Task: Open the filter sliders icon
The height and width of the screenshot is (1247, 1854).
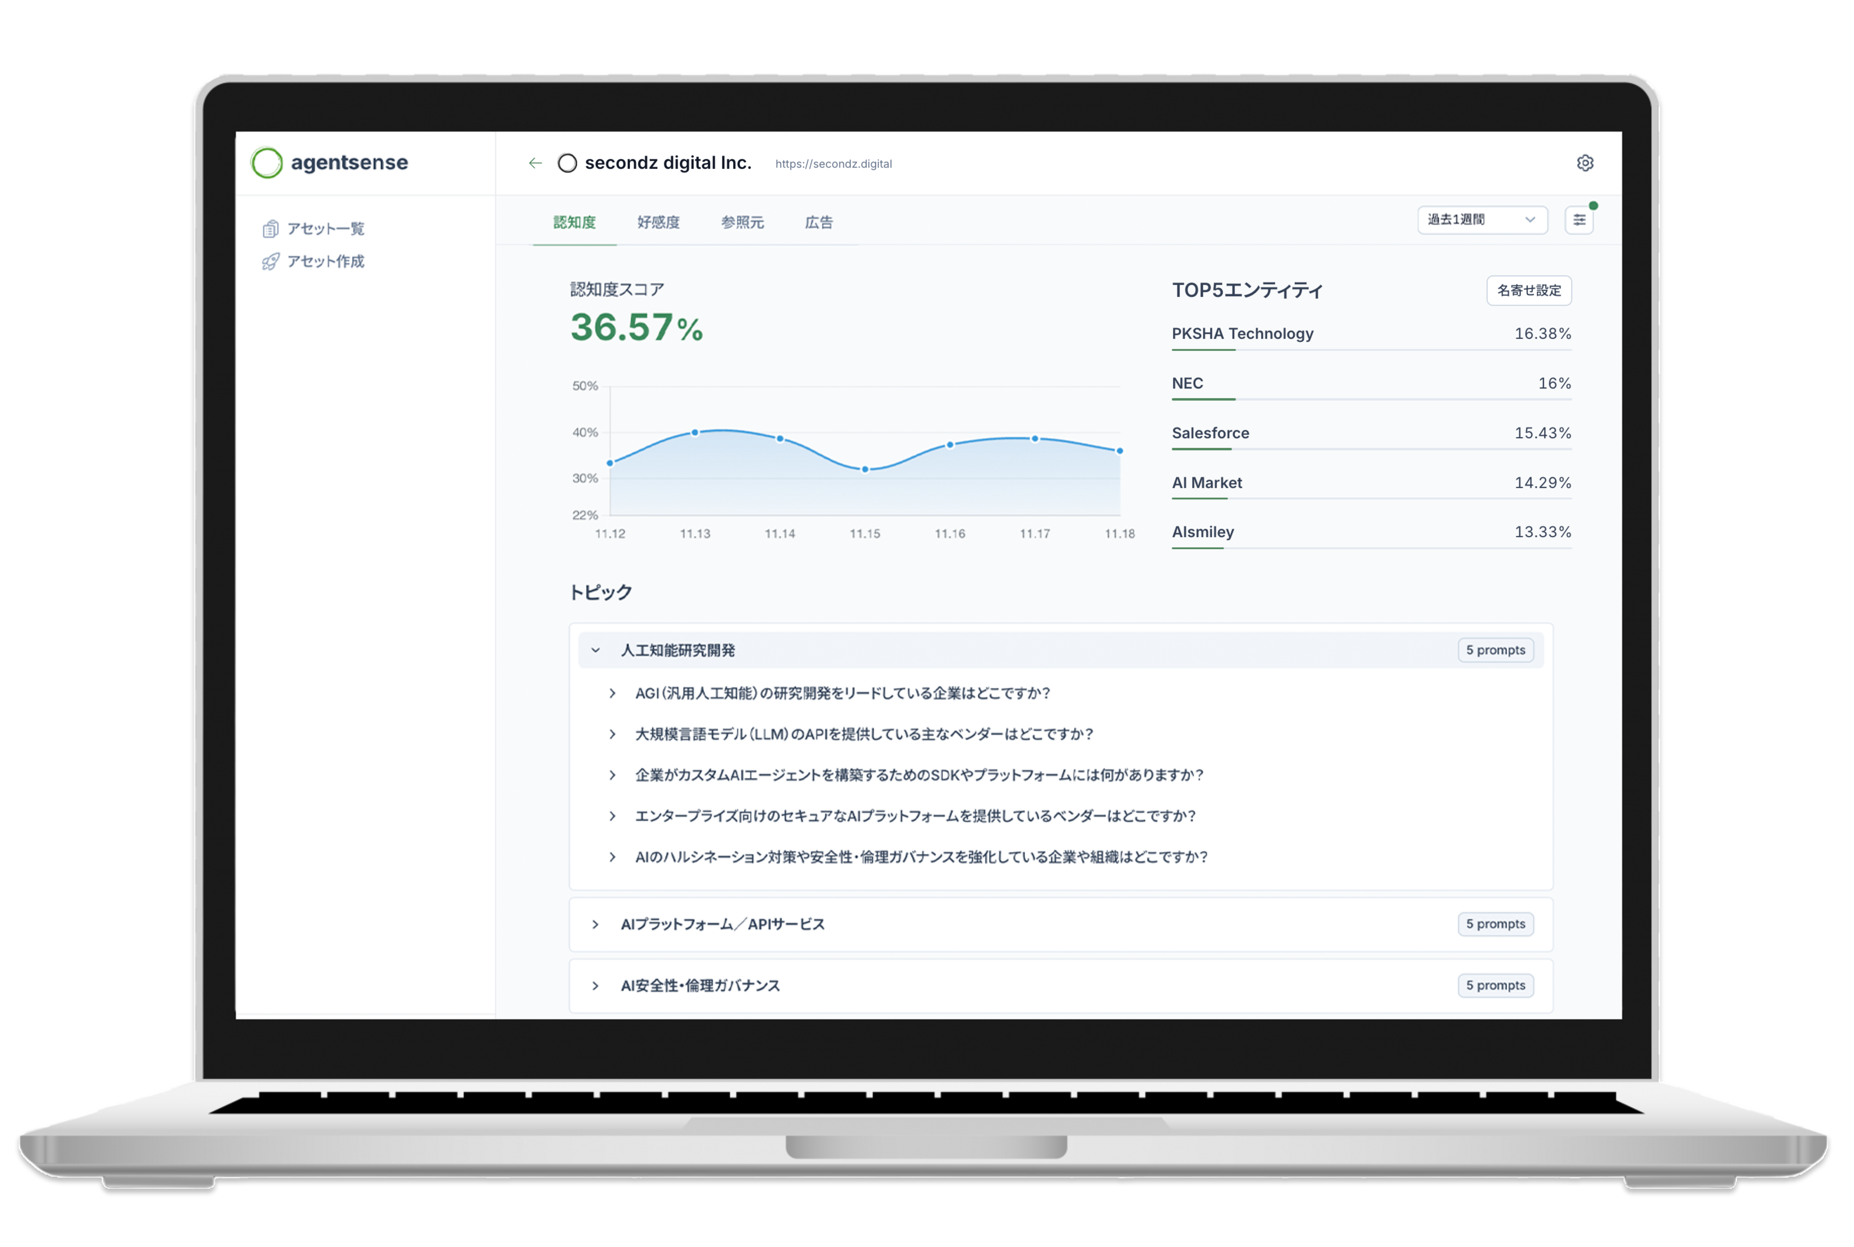Action: (x=1579, y=220)
